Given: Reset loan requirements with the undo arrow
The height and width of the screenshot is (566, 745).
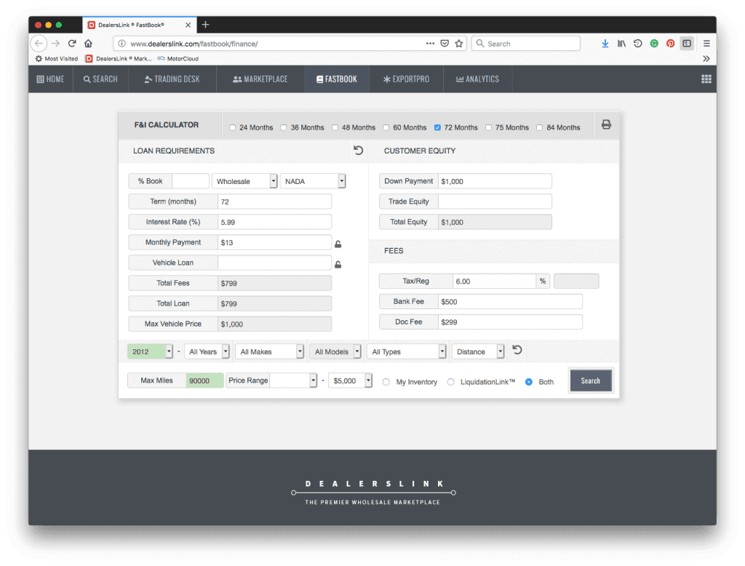Looking at the screenshot, I should 358,150.
